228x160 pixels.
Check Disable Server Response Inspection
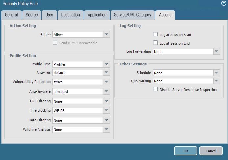155,89
